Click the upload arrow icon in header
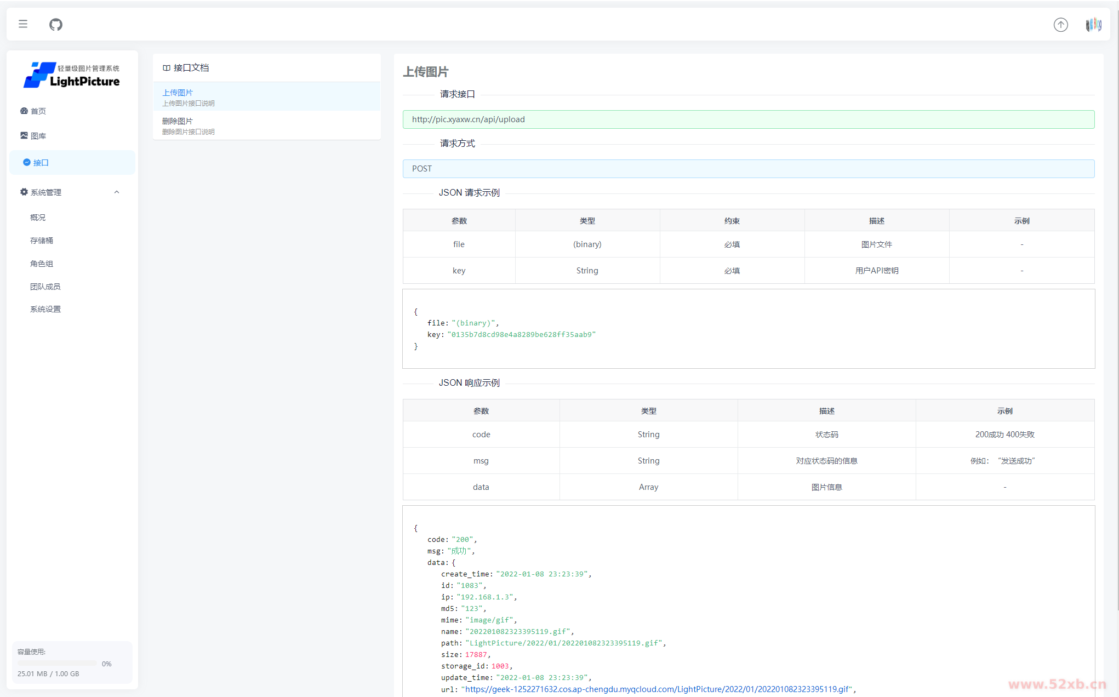 coord(1060,25)
